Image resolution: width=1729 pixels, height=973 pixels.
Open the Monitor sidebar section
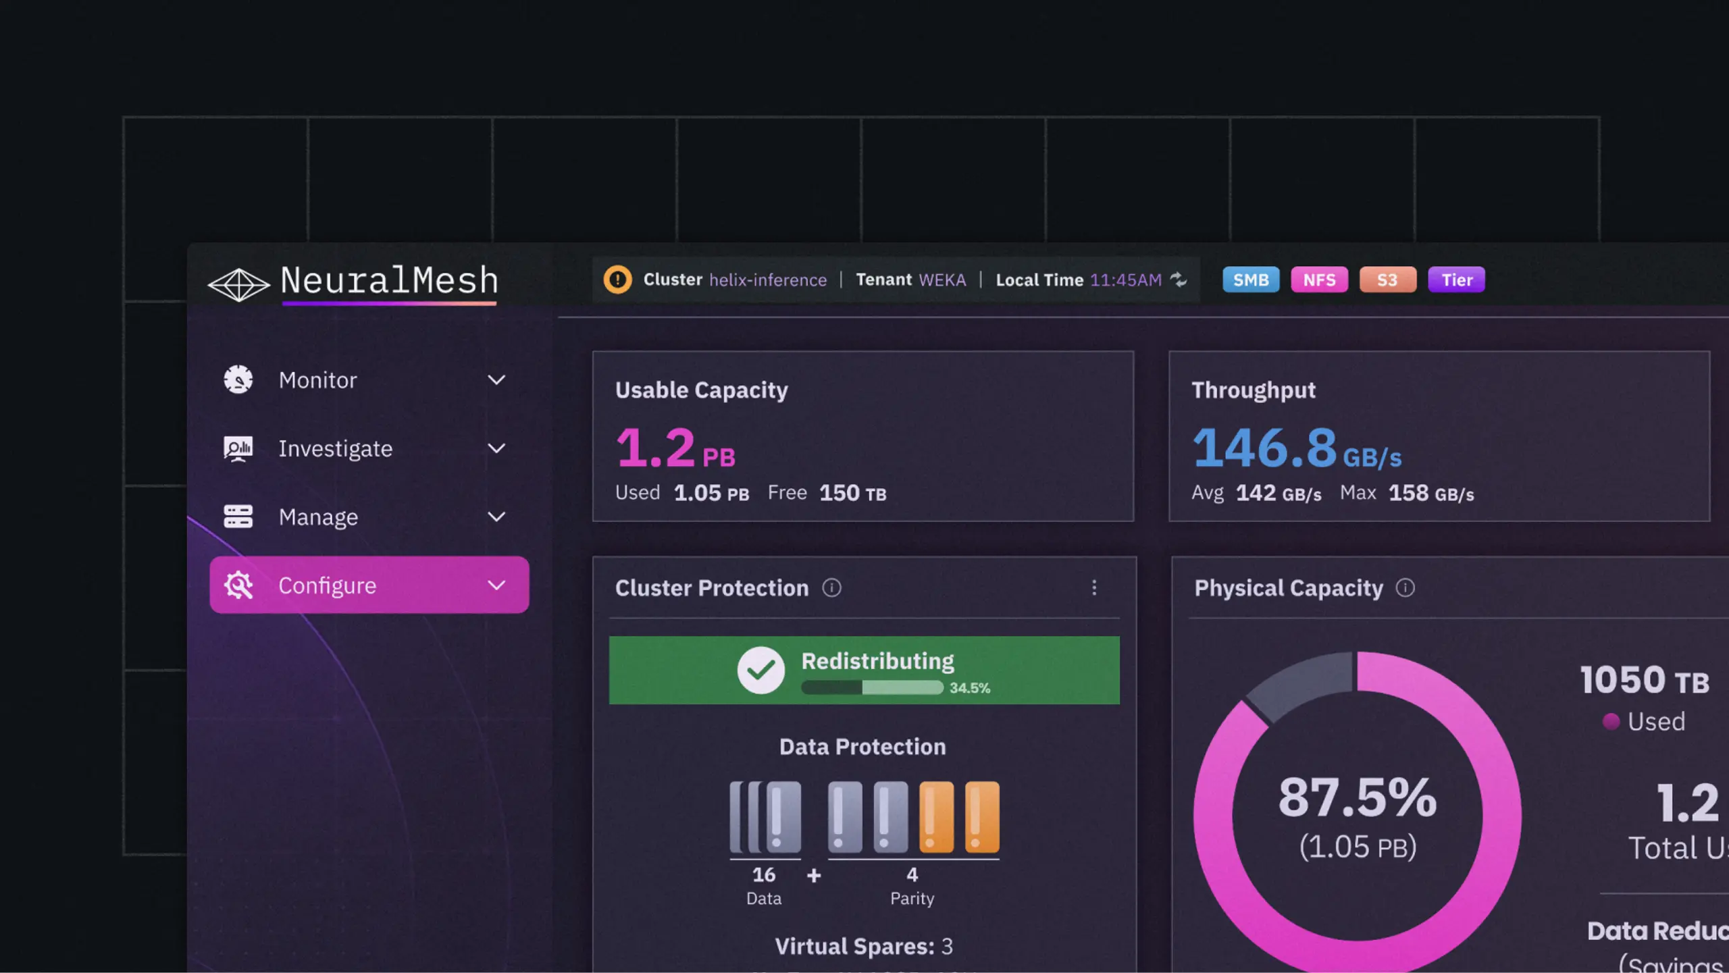[x=369, y=380]
